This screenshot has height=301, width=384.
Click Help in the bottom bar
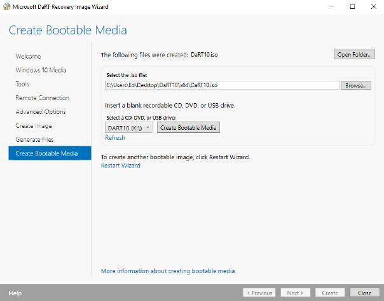[15, 293]
